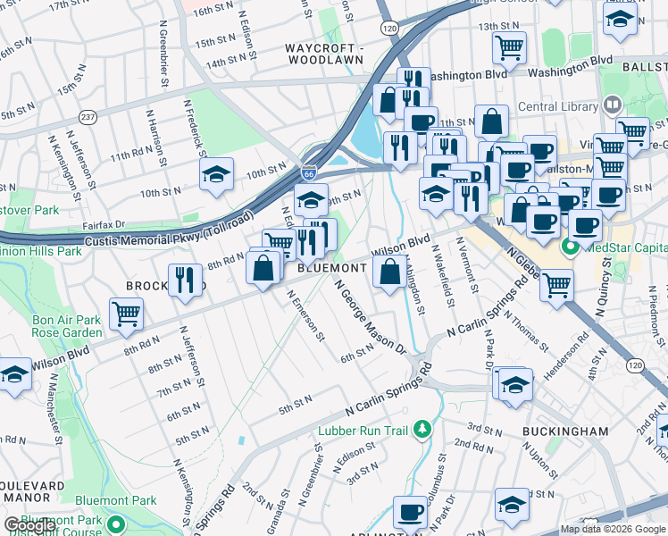Image resolution: width=668 pixels, height=536 pixels.
Task: Select the shopping cart marker below 13th St N
Action: (x=510, y=48)
